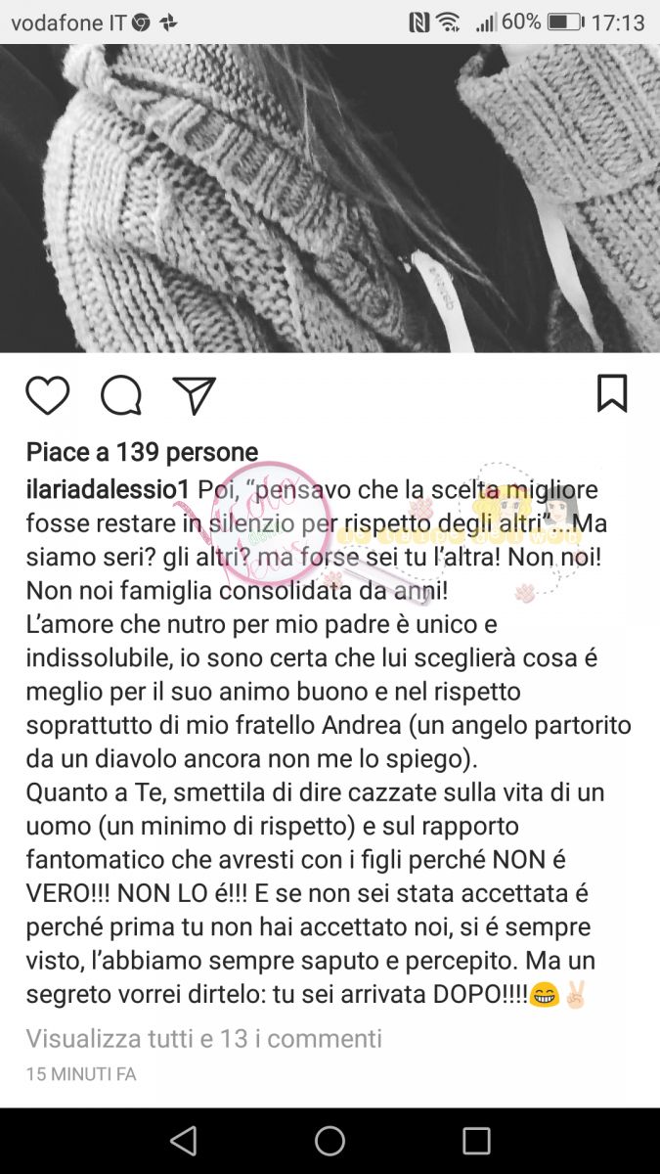Tap the Wi-Fi status icon
Image resolution: width=660 pixels, height=1174 pixels.
click(x=449, y=22)
